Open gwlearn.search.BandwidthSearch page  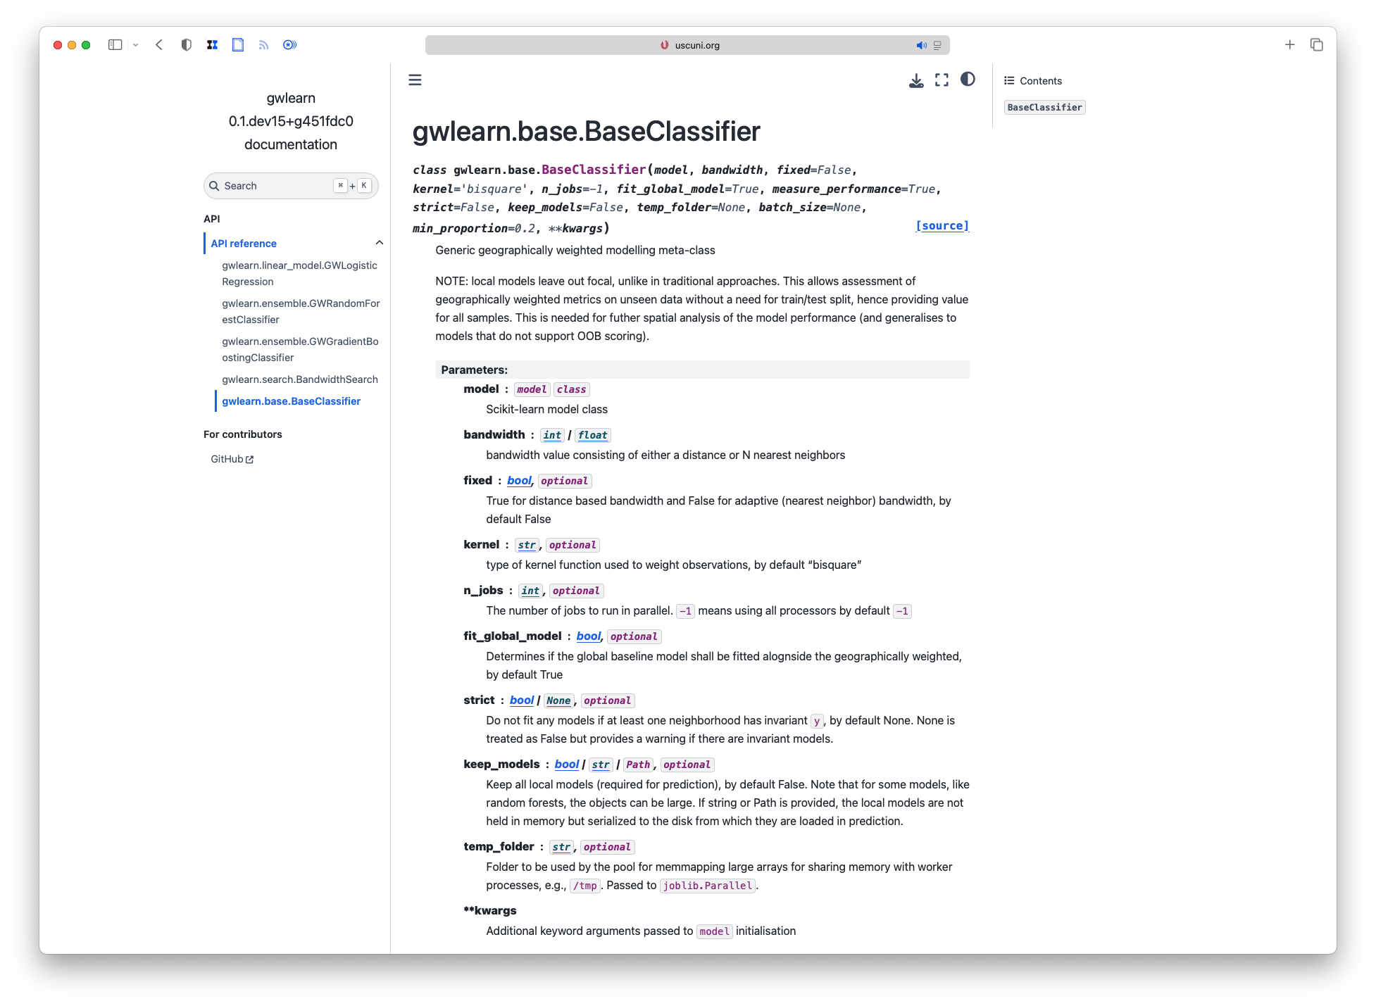[300, 379]
